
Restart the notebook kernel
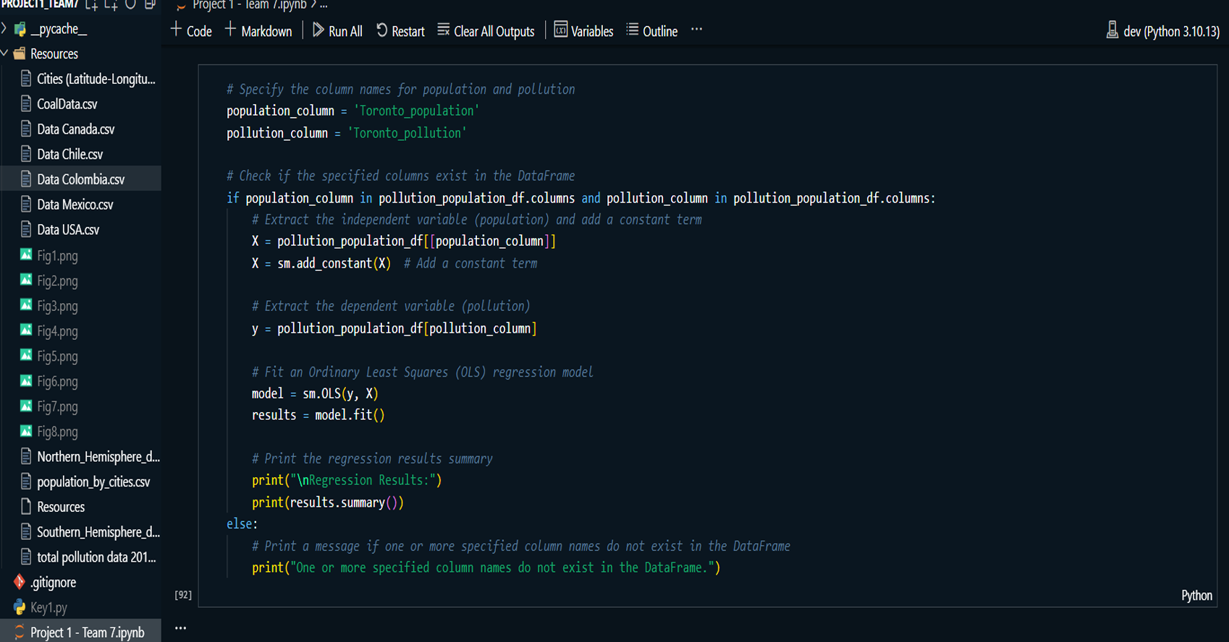click(x=400, y=31)
